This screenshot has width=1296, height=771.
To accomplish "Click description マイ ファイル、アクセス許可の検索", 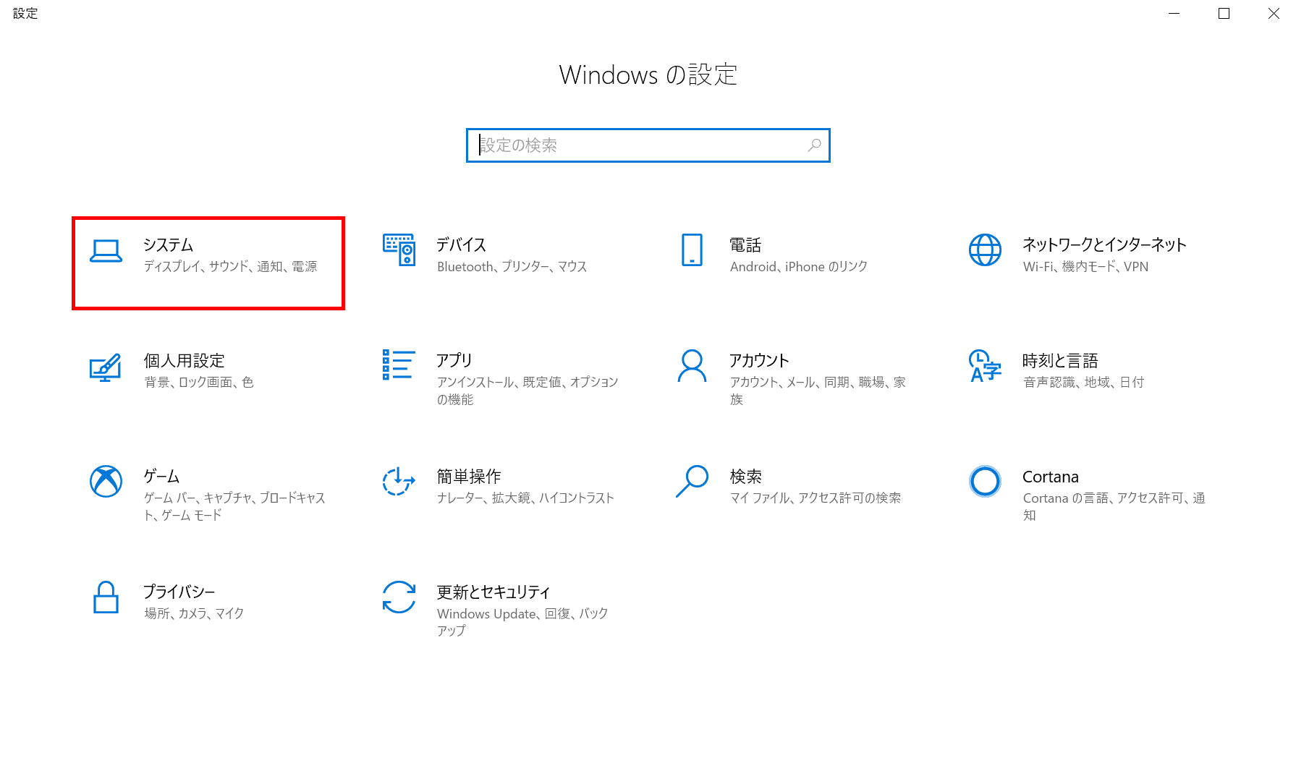I will pos(816,498).
